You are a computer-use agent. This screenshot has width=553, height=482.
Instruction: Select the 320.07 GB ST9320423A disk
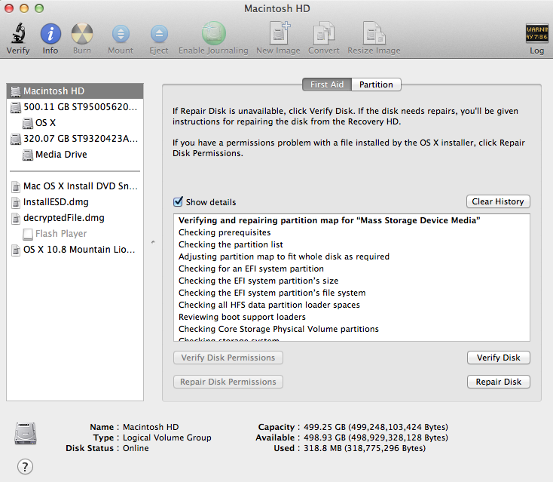tap(75, 139)
